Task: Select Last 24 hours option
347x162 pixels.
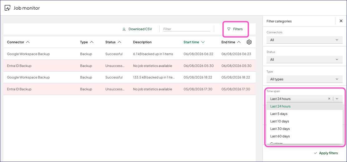Action: click(304, 106)
